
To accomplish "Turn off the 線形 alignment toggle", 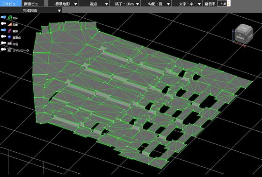I will (4, 30).
